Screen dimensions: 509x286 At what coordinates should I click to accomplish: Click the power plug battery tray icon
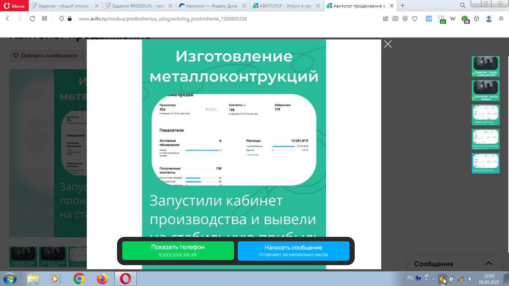click(x=451, y=279)
